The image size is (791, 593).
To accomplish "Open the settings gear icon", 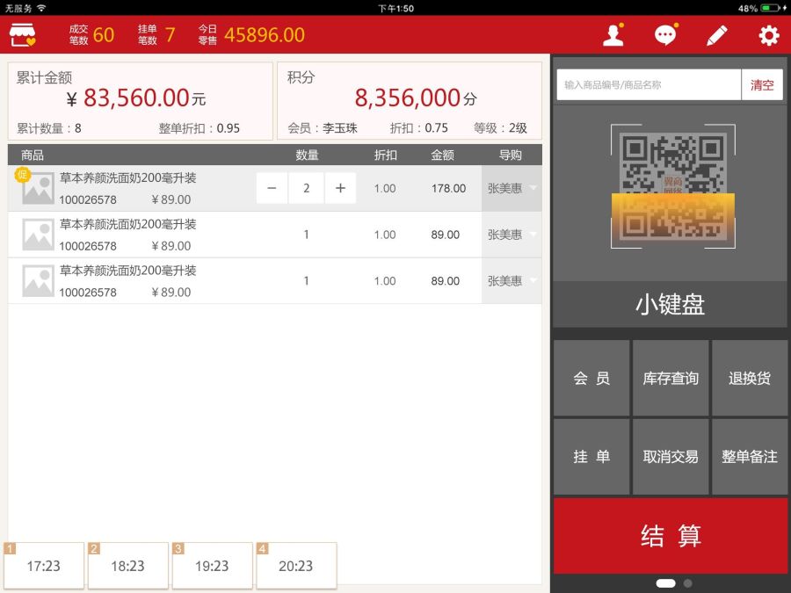I will pos(769,34).
